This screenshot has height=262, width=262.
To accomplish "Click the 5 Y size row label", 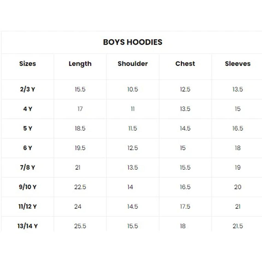I will click(28, 128).
